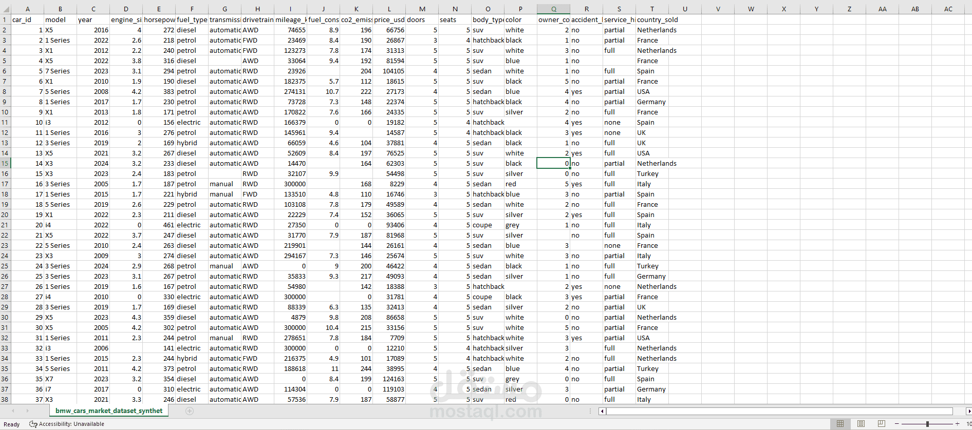Click the fuel_type header cell
The height and width of the screenshot is (430, 972).
click(x=192, y=19)
